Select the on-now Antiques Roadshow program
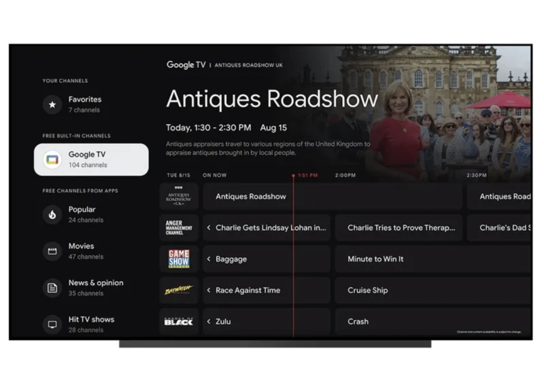This screenshot has width=544, height=380. [x=333, y=197]
